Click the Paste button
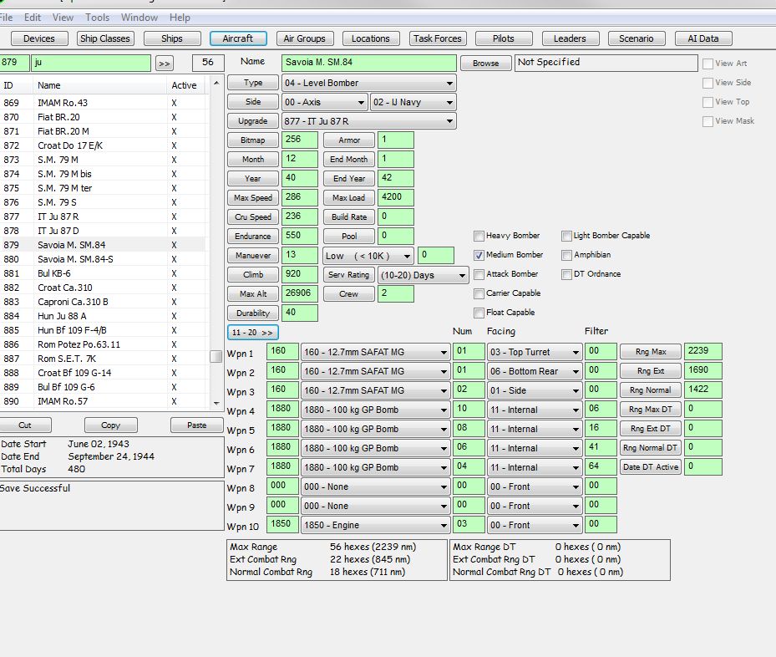The image size is (776, 657). point(196,425)
